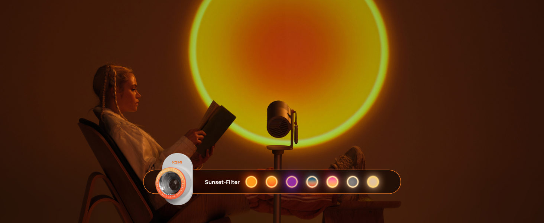Select the solid orange sunset filter circle
This screenshot has height=223, width=544.
point(252,182)
